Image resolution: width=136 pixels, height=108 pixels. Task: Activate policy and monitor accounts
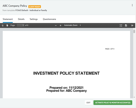coord(113,103)
